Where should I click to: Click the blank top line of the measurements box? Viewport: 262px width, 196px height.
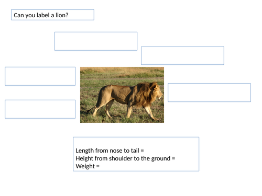tap(136, 143)
